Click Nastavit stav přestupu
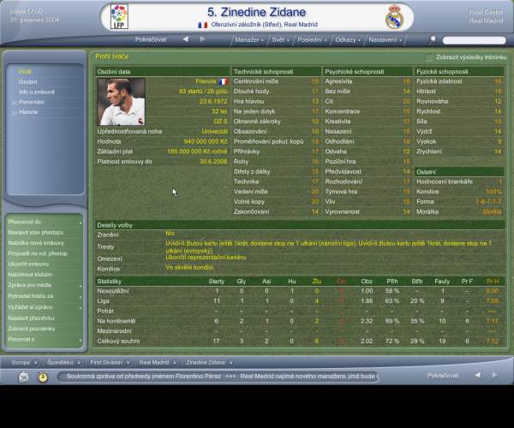The width and height of the screenshot is (514, 428). pos(36,233)
